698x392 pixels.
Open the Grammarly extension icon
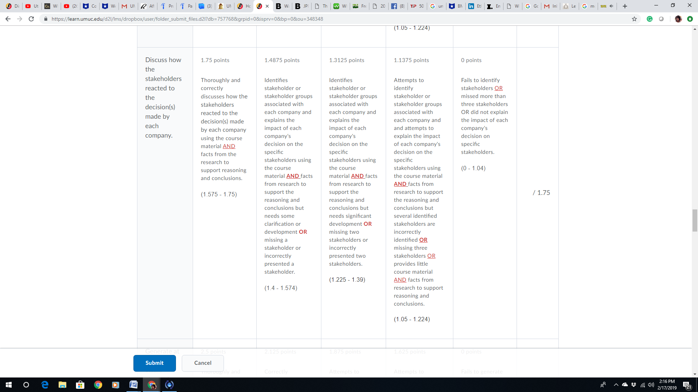(x=650, y=19)
